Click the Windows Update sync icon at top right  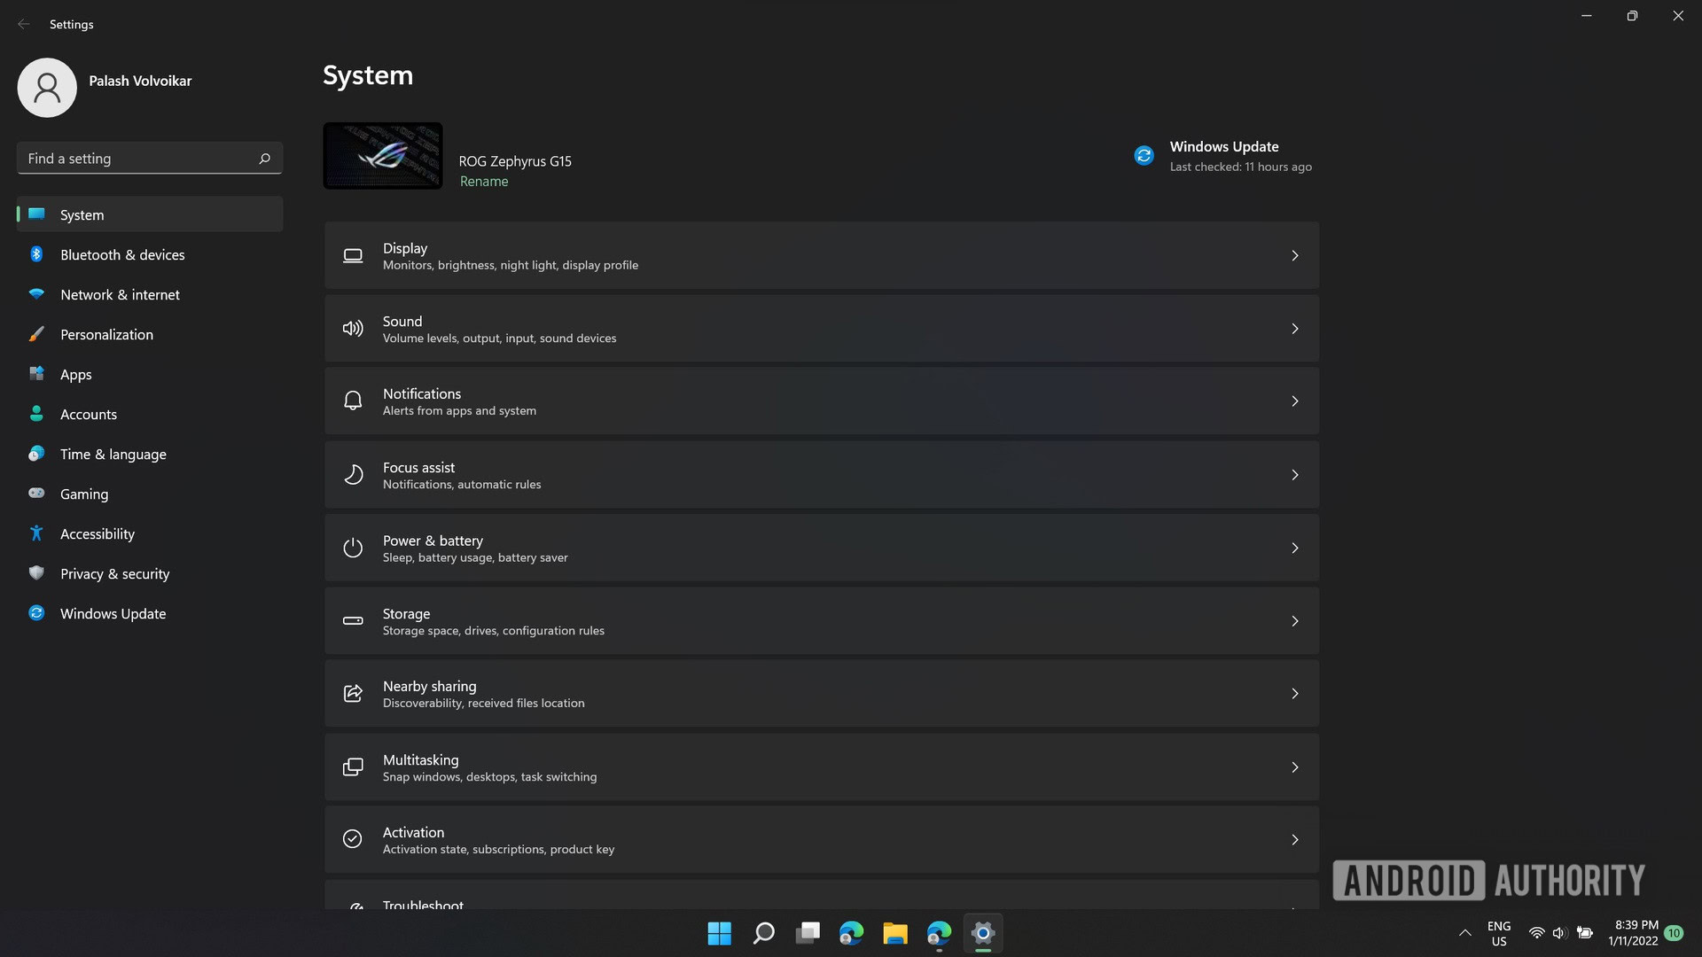click(x=1144, y=156)
